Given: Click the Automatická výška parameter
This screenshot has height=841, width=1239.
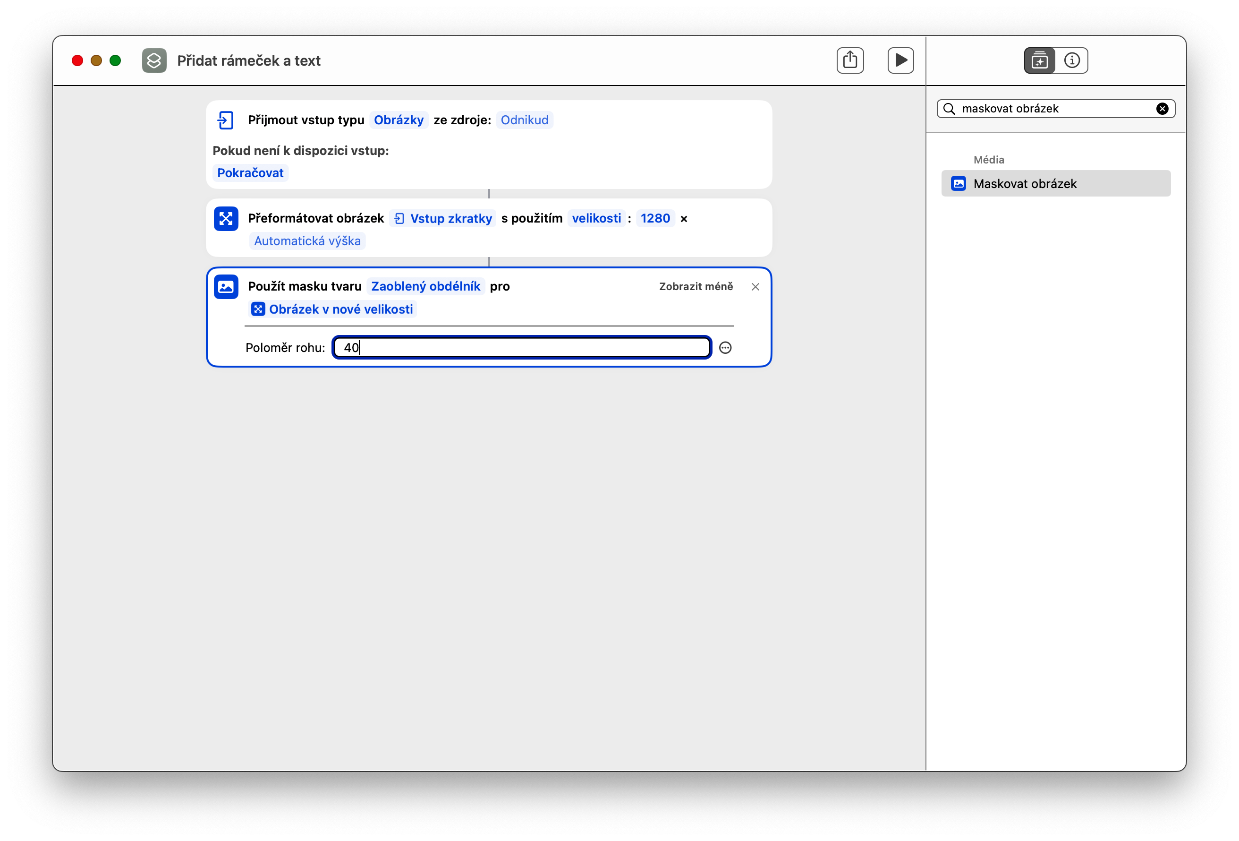Looking at the screenshot, I should pos(307,241).
